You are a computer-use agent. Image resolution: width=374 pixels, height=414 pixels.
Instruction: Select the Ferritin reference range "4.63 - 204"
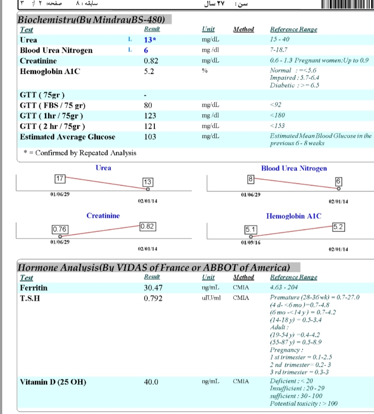[284, 287]
